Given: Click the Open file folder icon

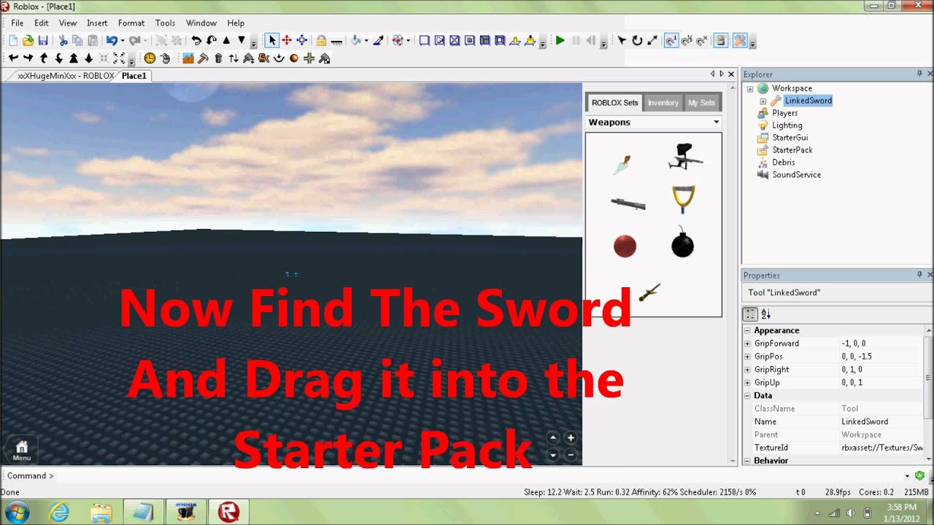Looking at the screenshot, I should point(28,41).
